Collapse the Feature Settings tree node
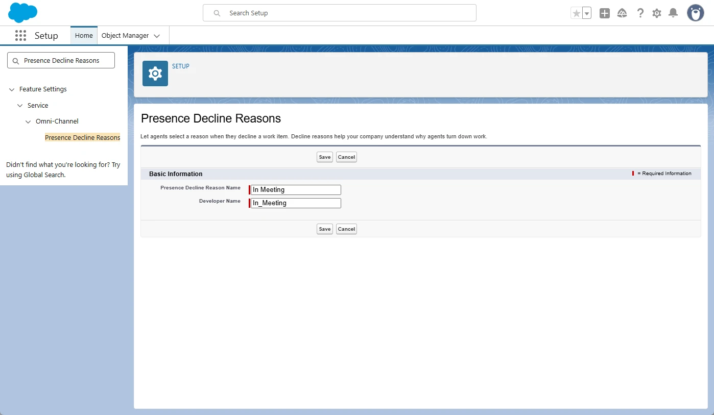The image size is (714, 415). point(12,89)
